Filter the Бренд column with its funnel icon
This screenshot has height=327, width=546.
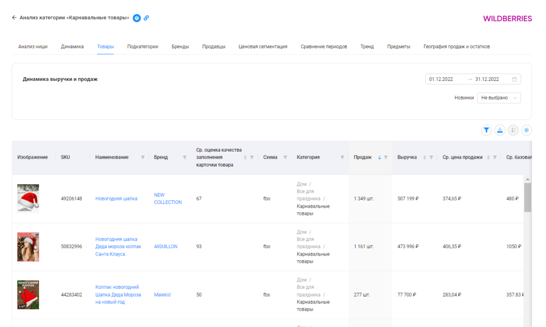coord(185,157)
